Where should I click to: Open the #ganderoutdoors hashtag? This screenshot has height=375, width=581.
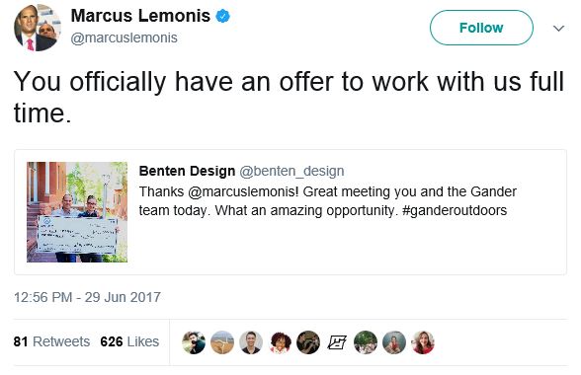(455, 210)
